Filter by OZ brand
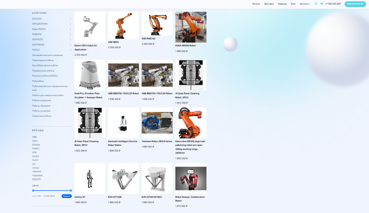This screenshot has width=369, height=213. pos(34,164)
